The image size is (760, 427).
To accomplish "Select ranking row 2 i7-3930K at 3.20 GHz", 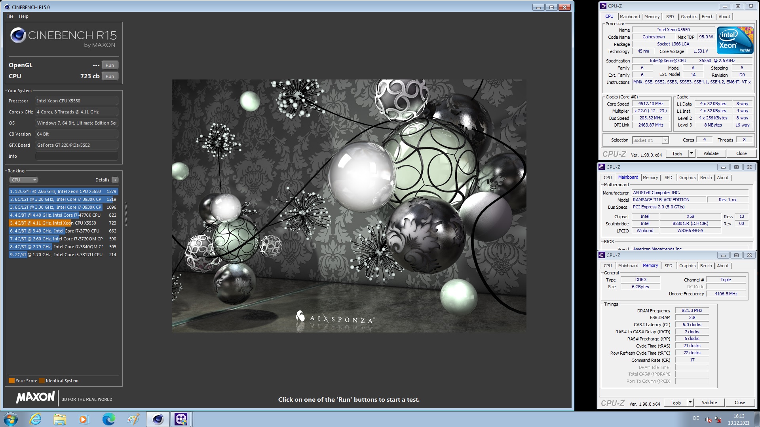I will point(63,199).
